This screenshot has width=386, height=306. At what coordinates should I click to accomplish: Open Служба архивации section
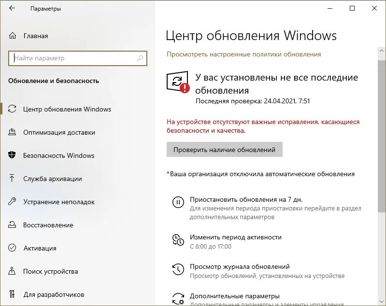pyautogui.click(x=53, y=179)
